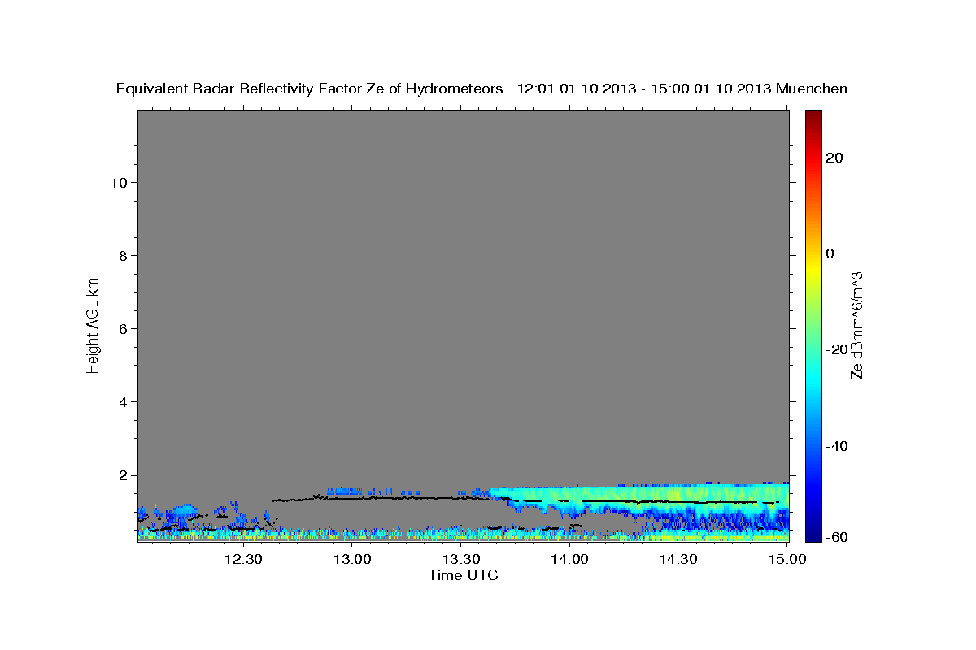Click the '13:30' time tick label

point(460,559)
